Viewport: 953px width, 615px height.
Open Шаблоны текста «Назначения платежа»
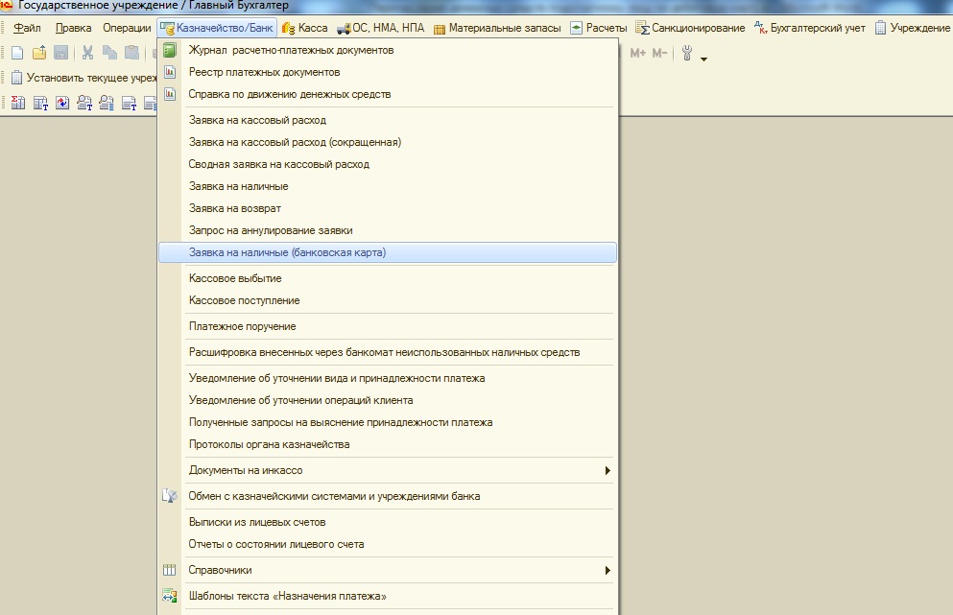pyautogui.click(x=287, y=596)
